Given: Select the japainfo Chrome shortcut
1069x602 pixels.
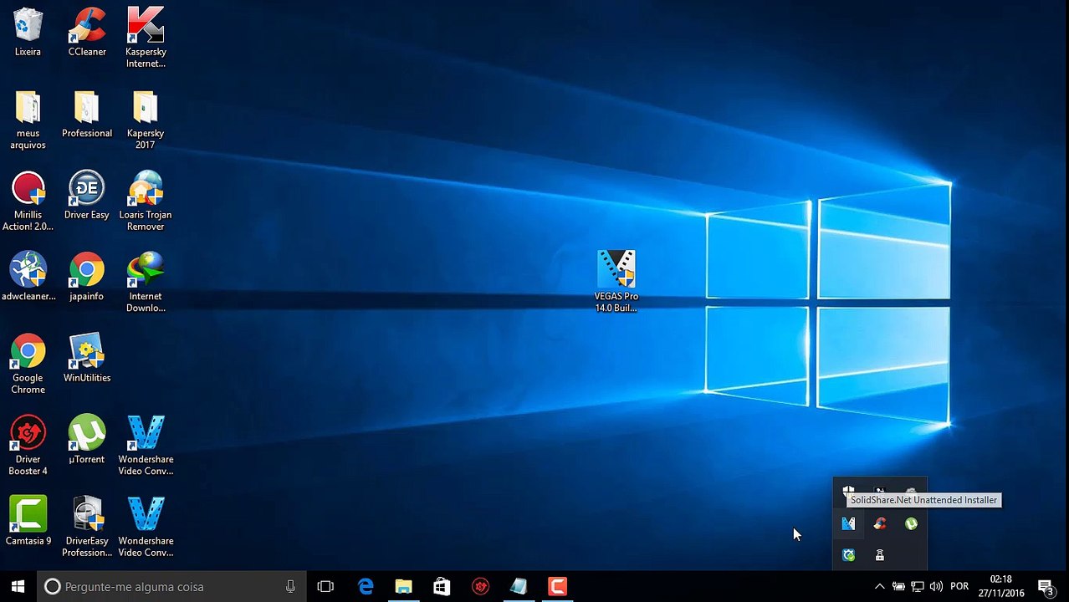Looking at the screenshot, I should [87, 277].
